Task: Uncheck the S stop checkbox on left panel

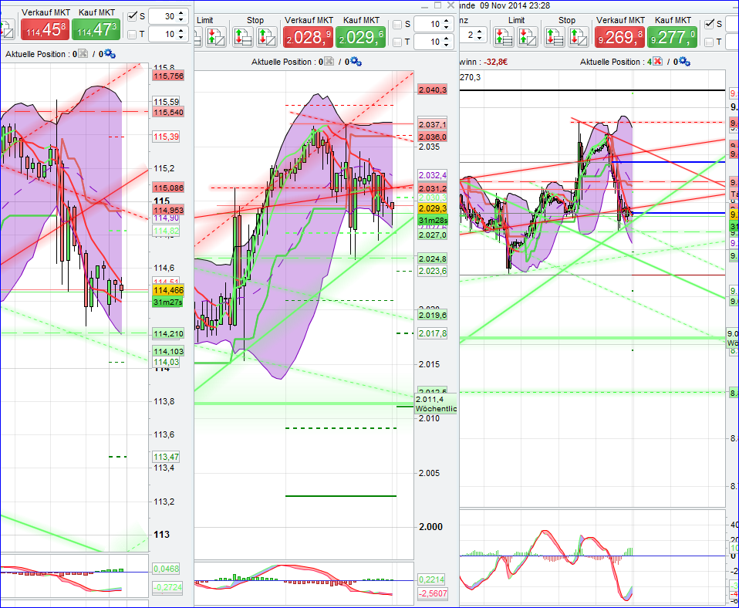Action: 132,15
